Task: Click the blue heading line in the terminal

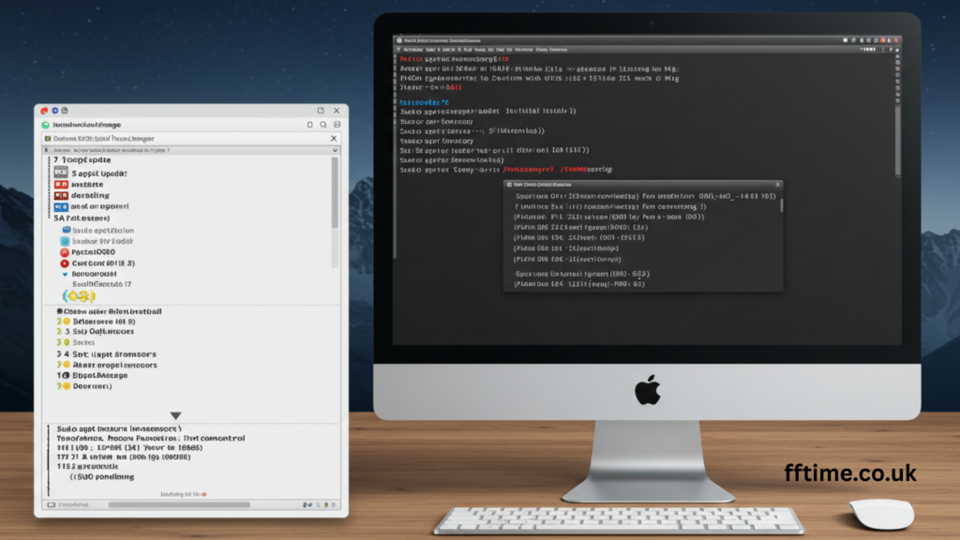Action: (425, 102)
